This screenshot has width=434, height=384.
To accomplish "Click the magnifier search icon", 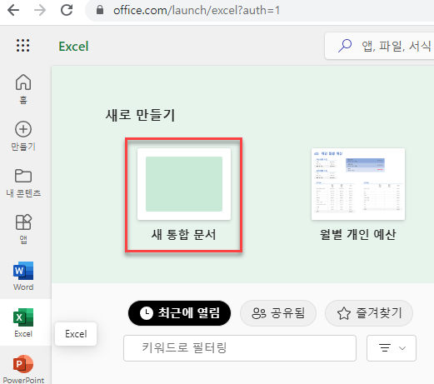I will tap(345, 46).
